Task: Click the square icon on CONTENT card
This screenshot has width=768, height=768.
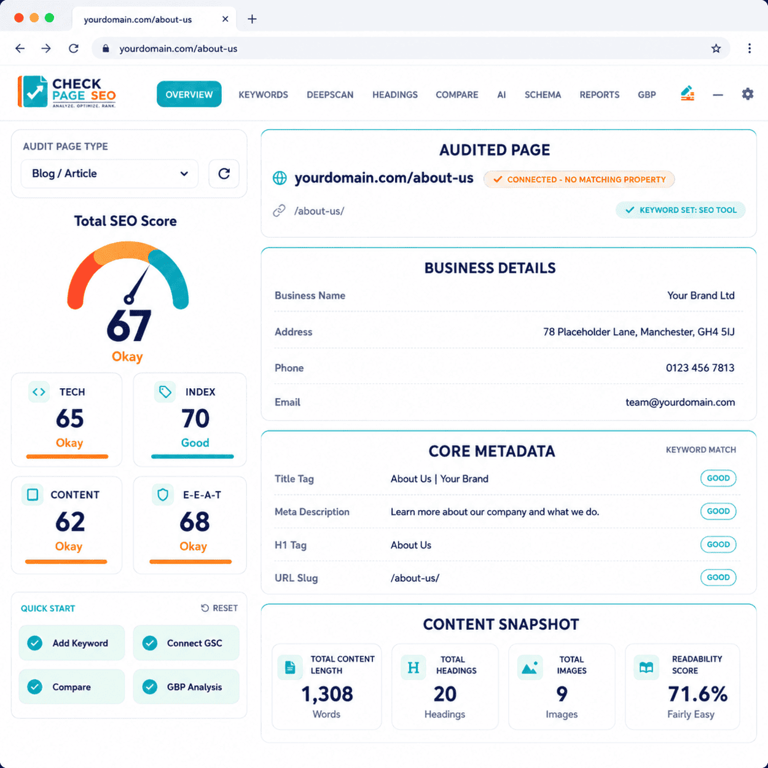Action: [x=33, y=495]
